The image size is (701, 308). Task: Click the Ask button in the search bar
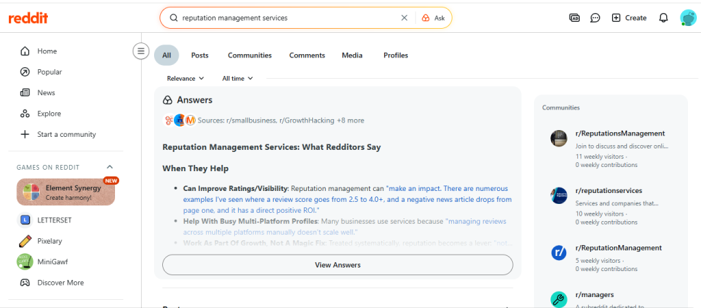click(433, 18)
